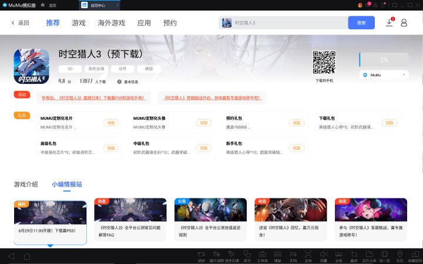The width and height of the screenshot is (423, 264).
Task: Click the title bar pin window icon
Action: pos(394,5)
